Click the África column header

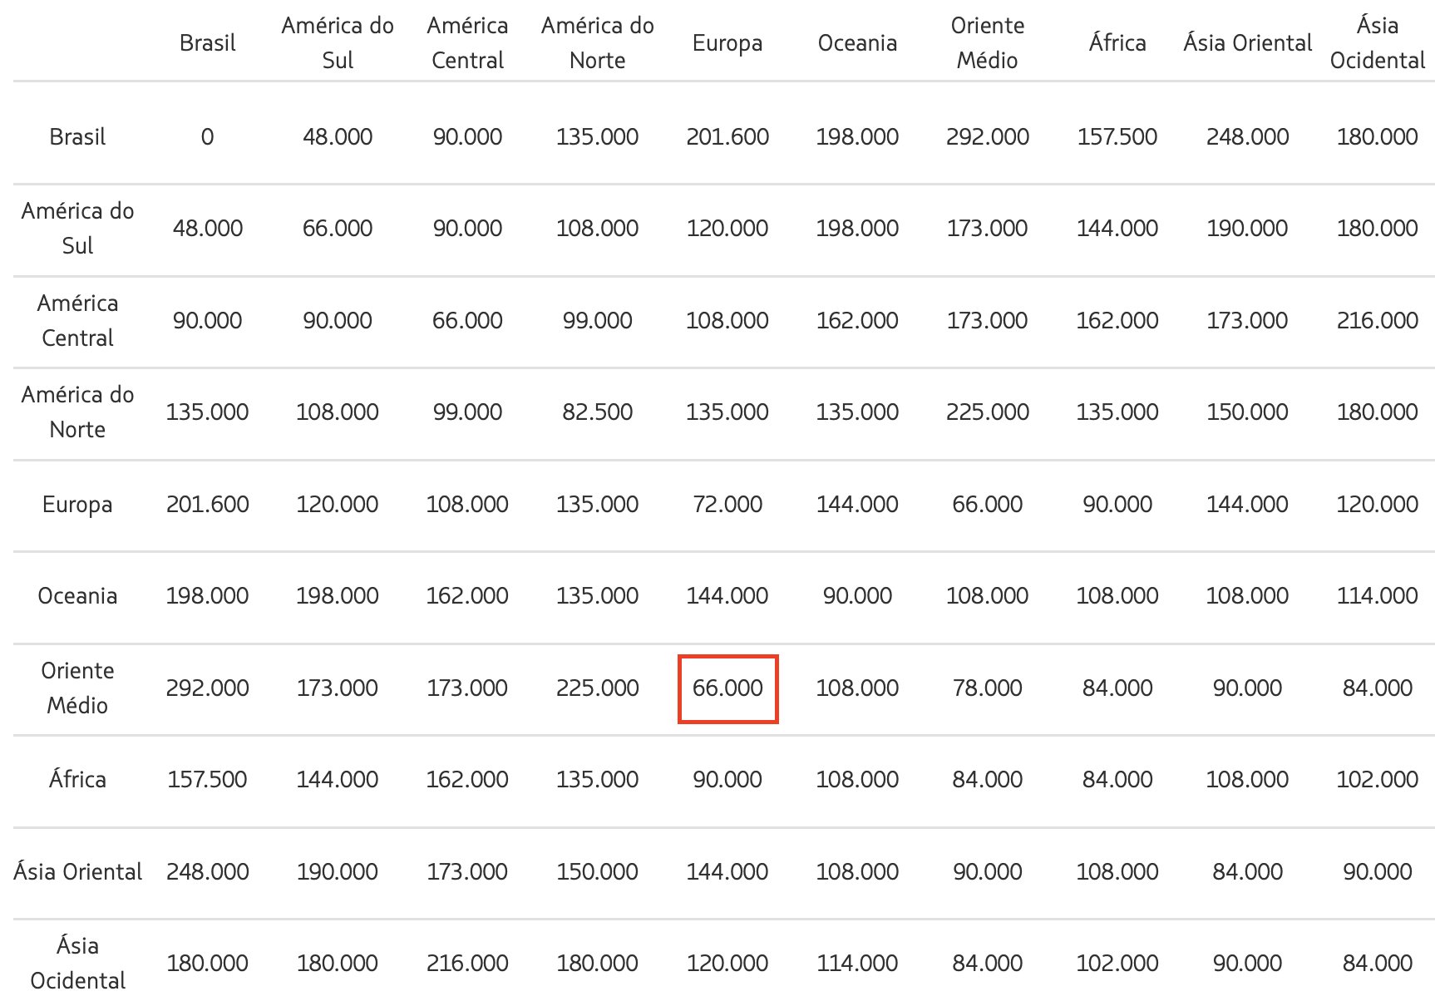pos(1117,42)
